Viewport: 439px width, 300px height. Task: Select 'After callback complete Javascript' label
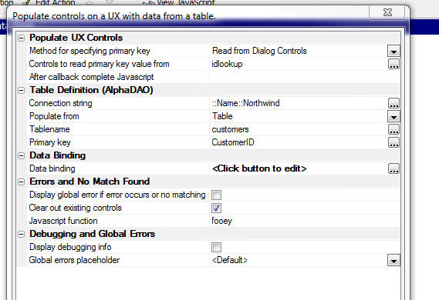tap(92, 77)
